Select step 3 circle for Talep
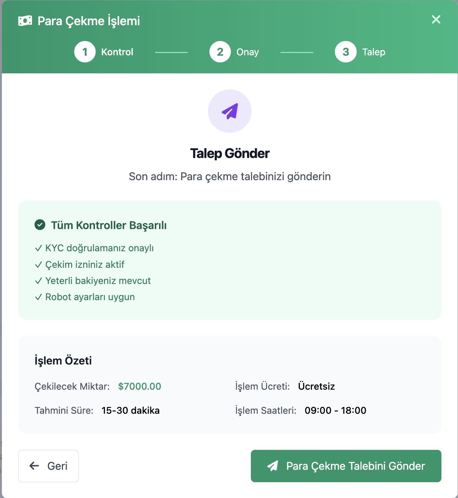Image resolution: width=458 pixels, height=498 pixels. (346, 52)
